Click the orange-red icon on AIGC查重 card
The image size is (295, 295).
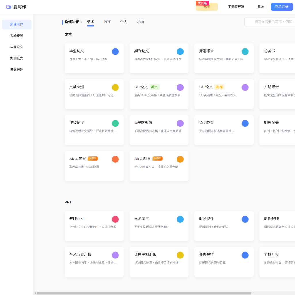(x=115, y=159)
